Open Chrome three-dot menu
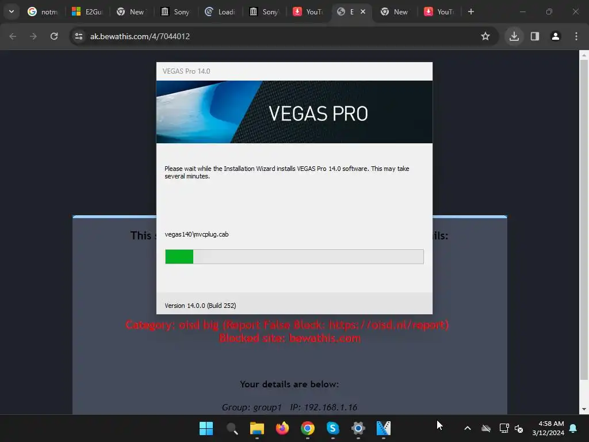 tap(576, 36)
